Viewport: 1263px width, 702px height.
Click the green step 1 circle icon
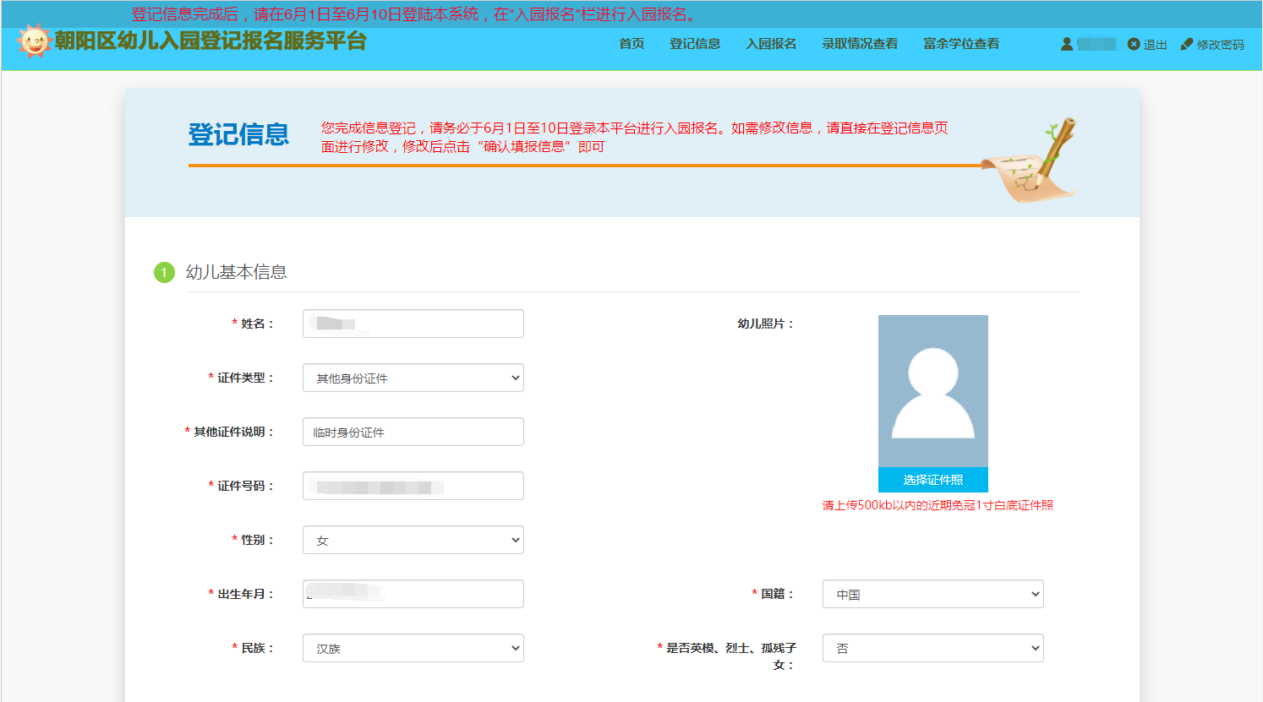pos(164,272)
